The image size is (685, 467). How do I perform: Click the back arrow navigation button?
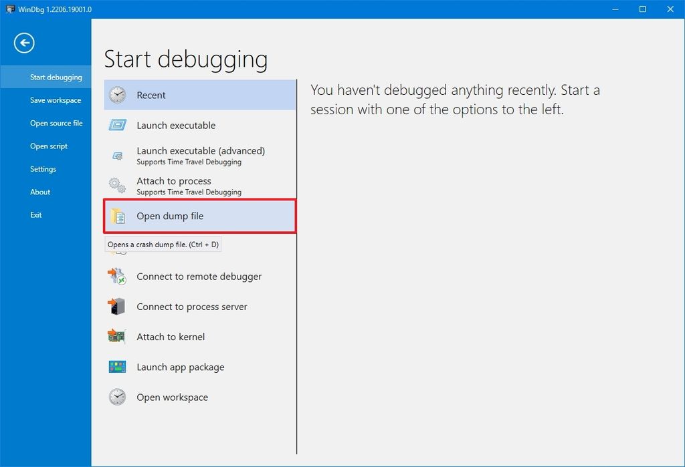pos(24,43)
